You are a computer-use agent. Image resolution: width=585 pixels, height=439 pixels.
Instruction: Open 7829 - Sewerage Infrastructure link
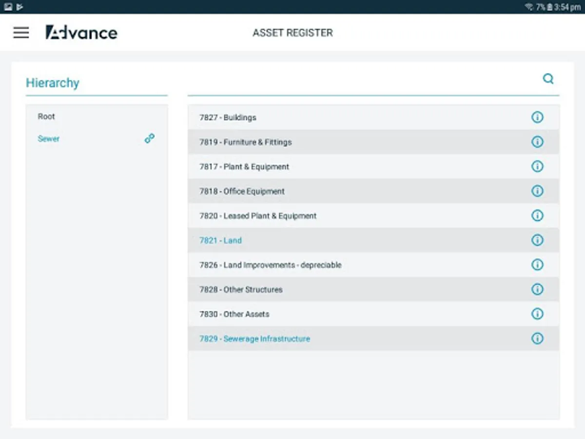(254, 339)
